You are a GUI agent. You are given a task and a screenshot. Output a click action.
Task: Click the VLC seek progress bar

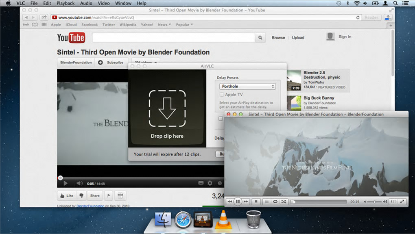[319, 202]
